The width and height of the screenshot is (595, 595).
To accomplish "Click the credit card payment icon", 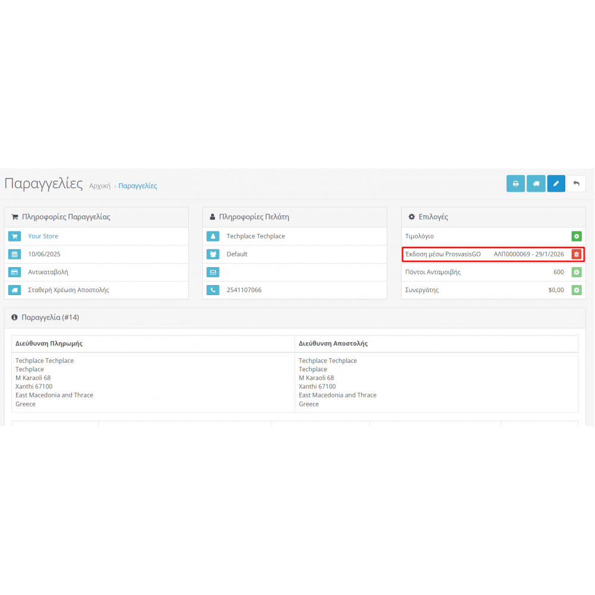I will 15,272.
